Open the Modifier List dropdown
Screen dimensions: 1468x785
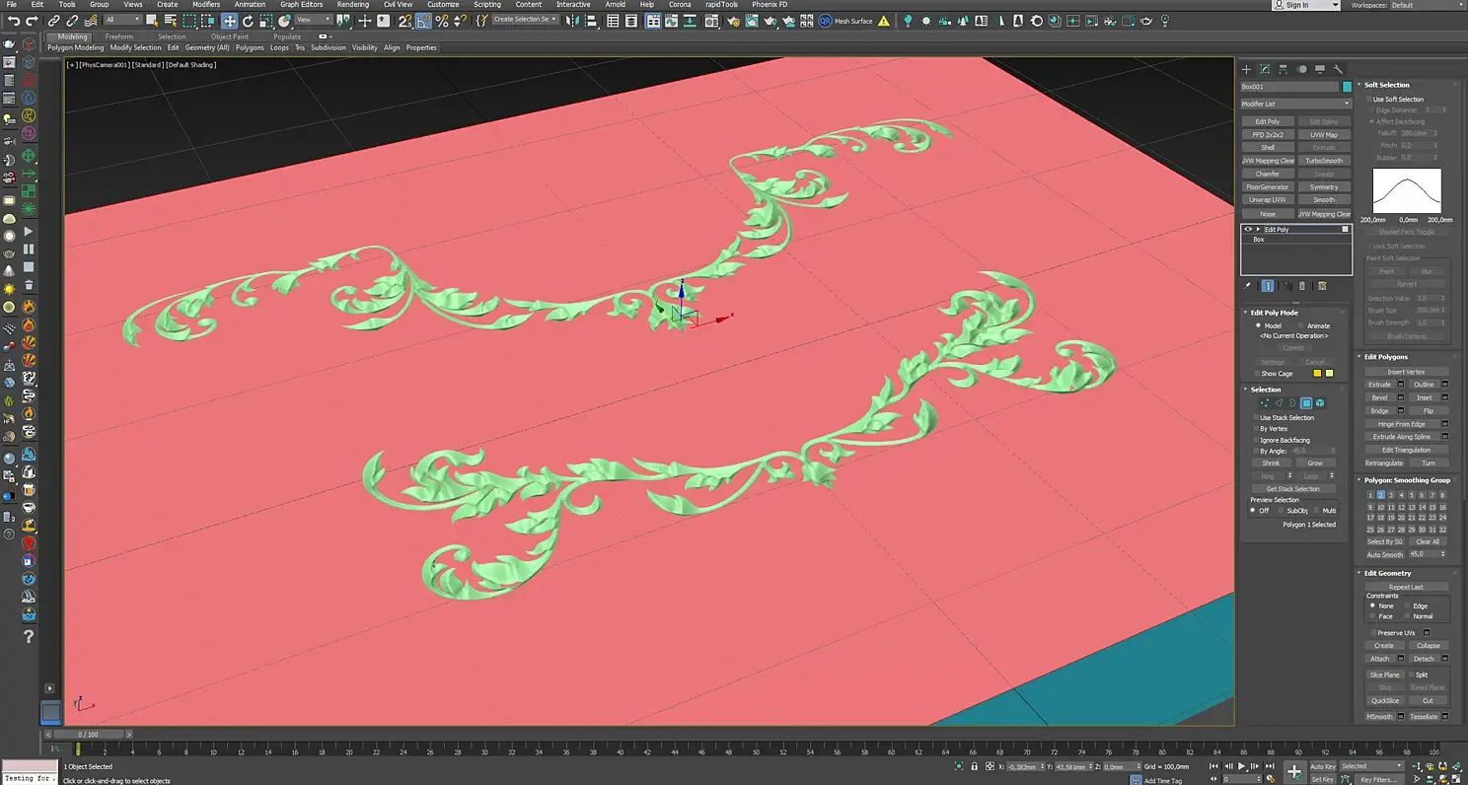(1295, 104)
